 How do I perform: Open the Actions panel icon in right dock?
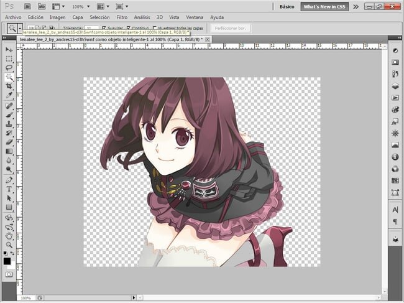(395, 98)
